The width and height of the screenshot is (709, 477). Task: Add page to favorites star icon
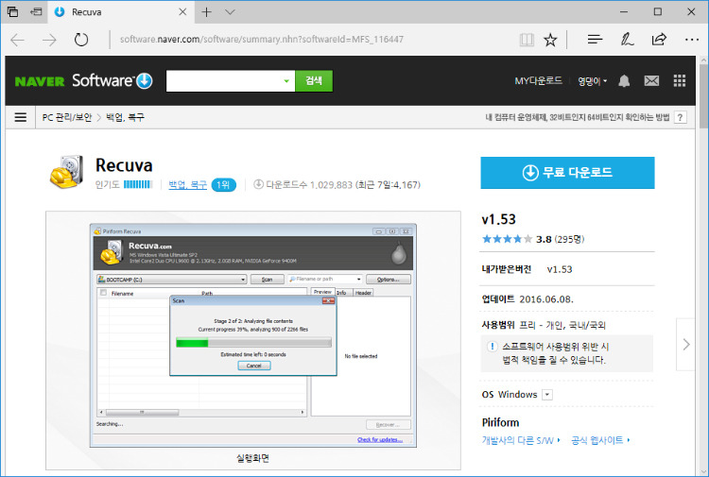click(x=550, y=40)
